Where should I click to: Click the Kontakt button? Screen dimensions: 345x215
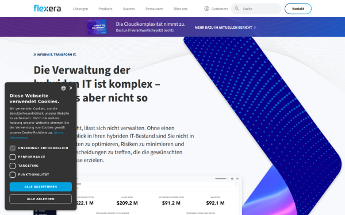click(298, 9)
